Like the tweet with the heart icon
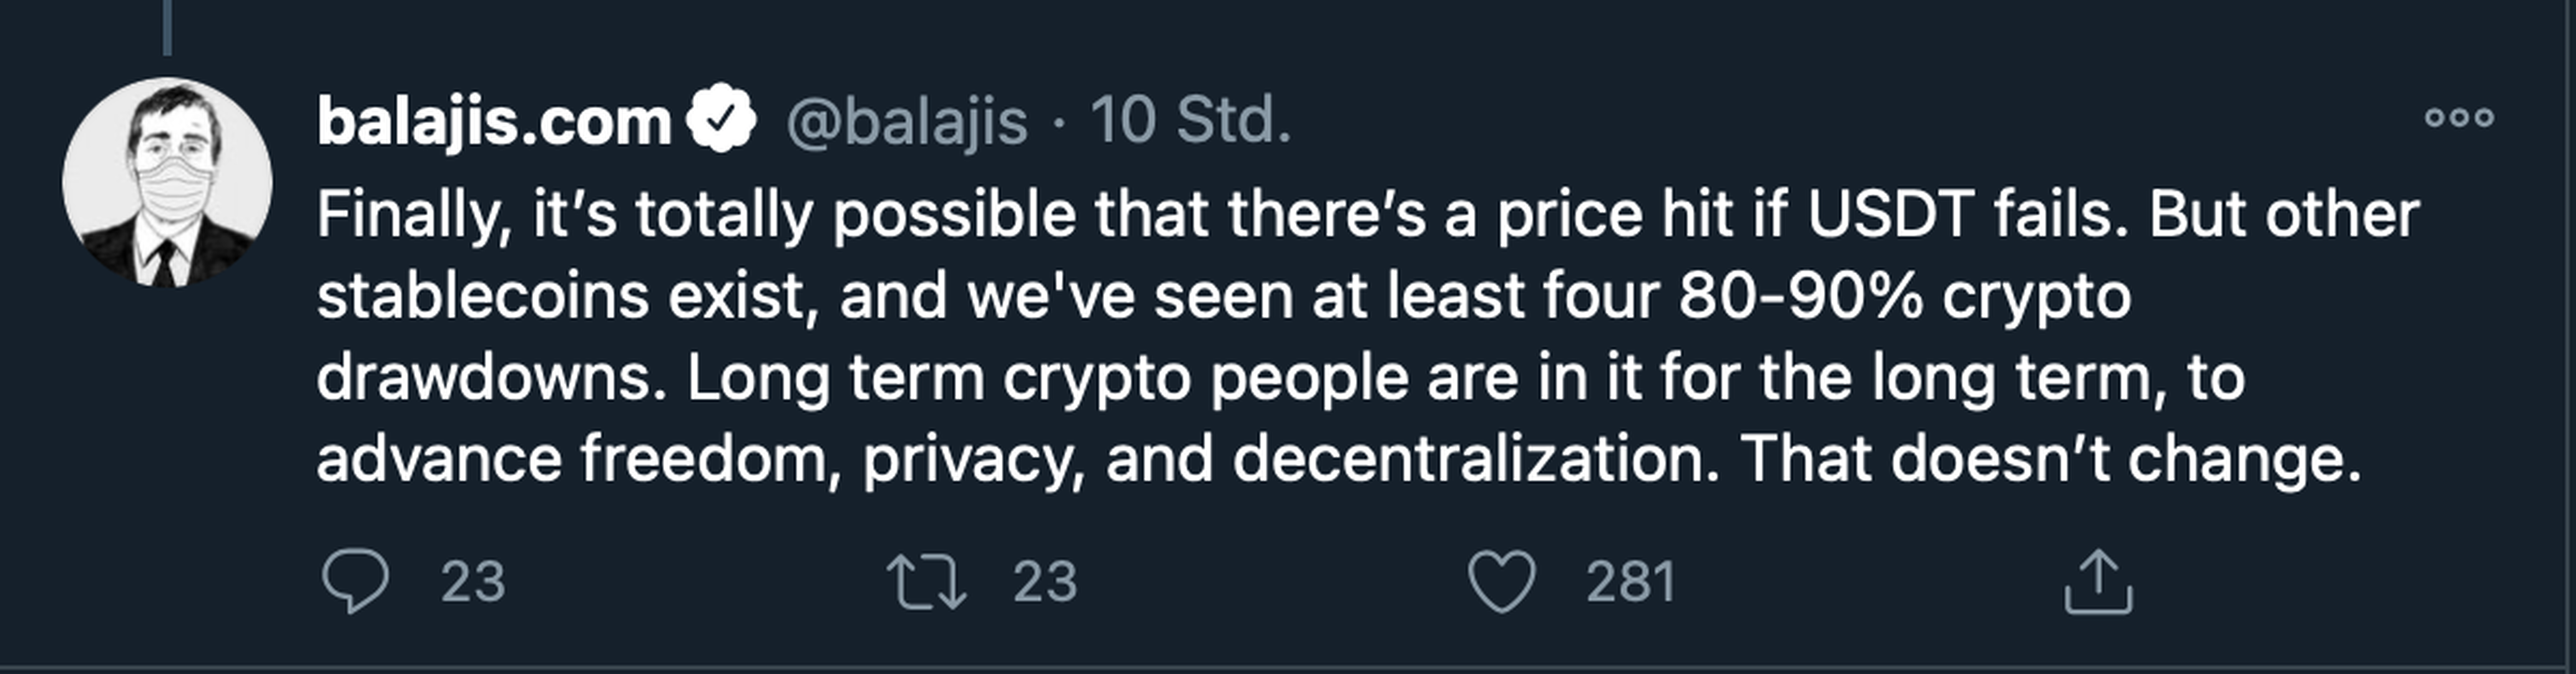Viewport: 2576px width, 674px height. click(x=1501, y=582)
